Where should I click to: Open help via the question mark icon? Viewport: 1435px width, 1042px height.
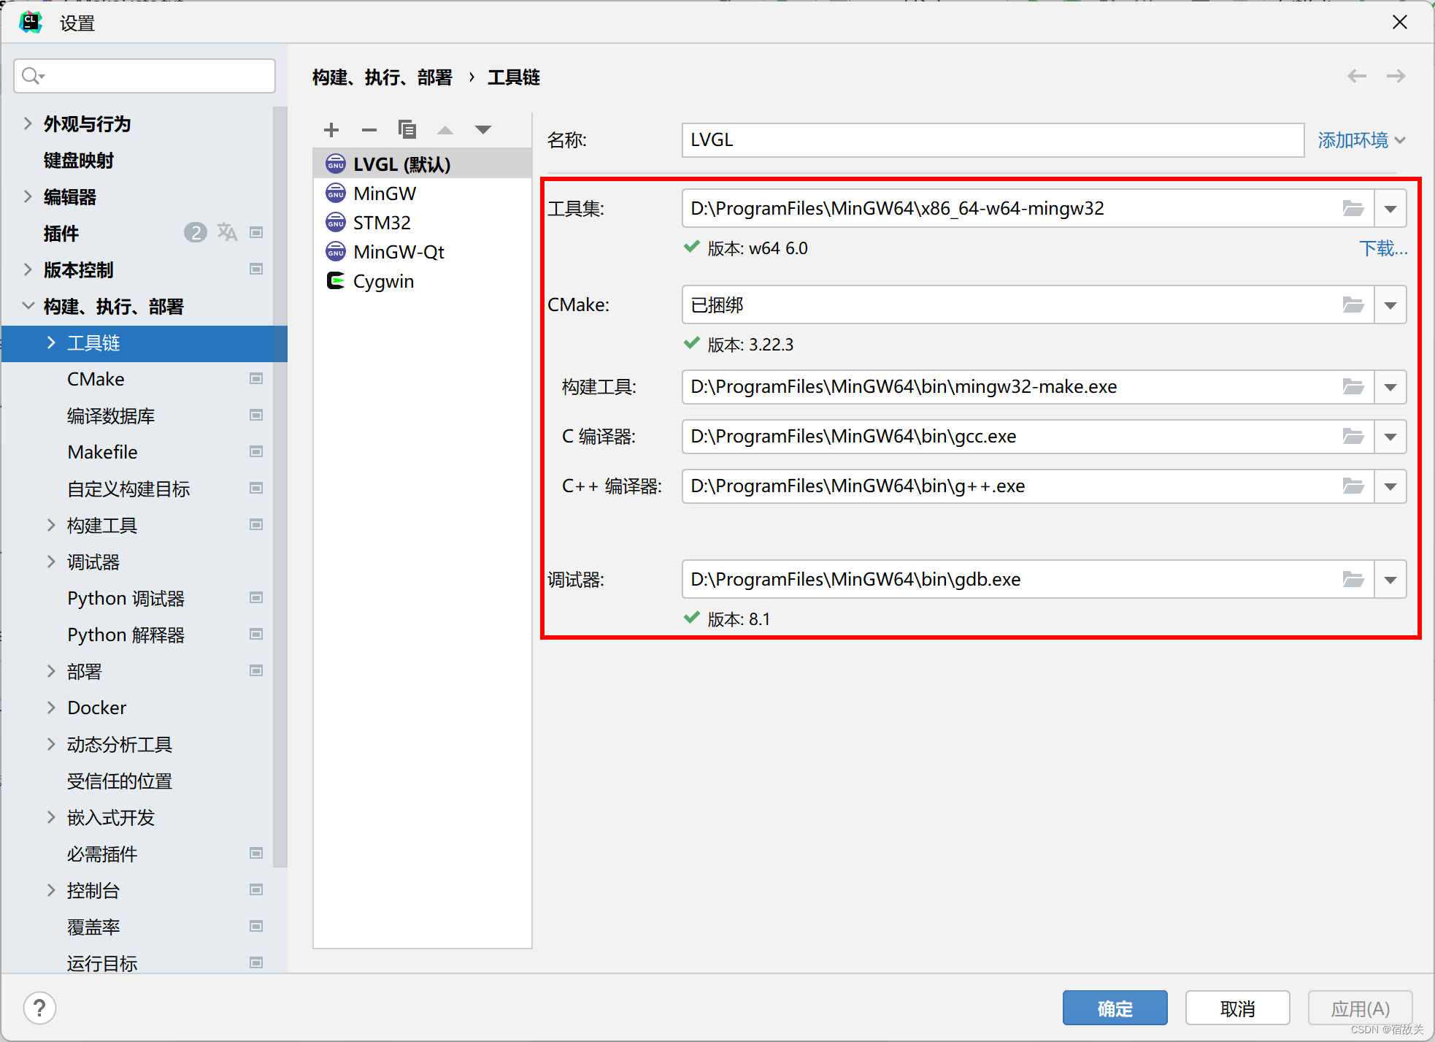click(x=39, y=1008)
